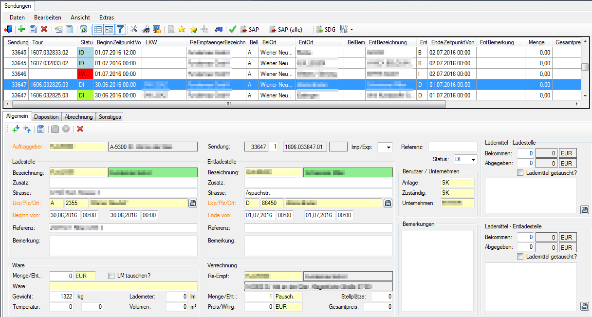Delete the selected record using the red X toolbar icon
This screenshot has height=317, width=592.
pos(44,29)
